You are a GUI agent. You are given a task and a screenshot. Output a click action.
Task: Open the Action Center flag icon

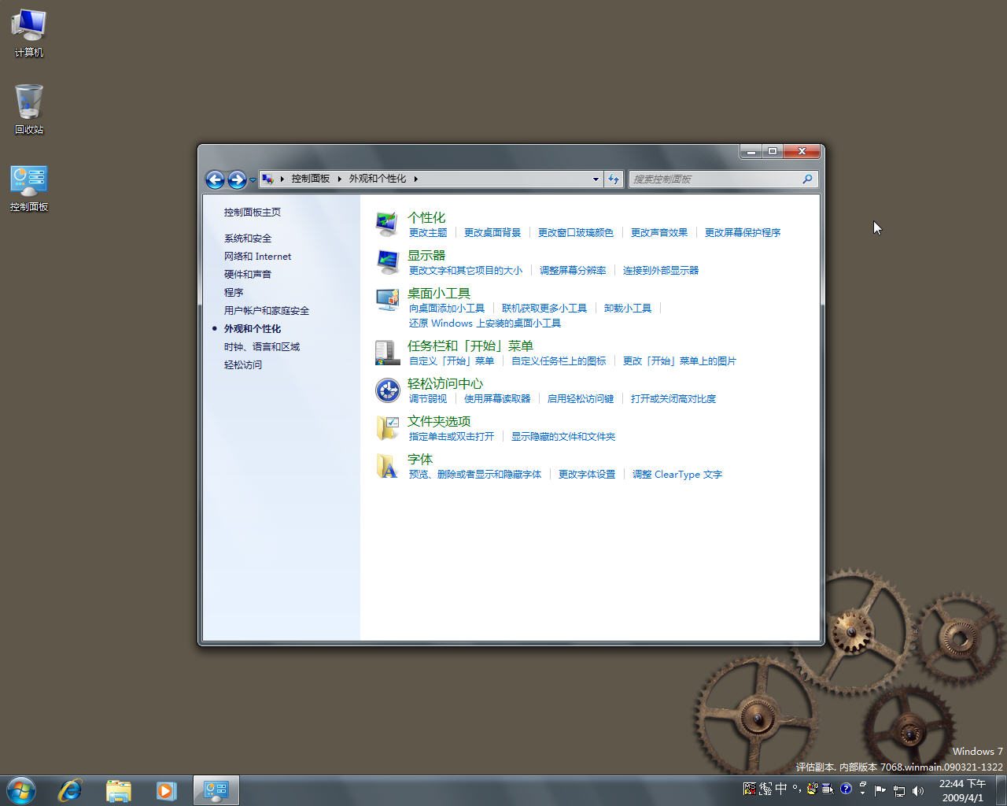(x=880, y=790)
